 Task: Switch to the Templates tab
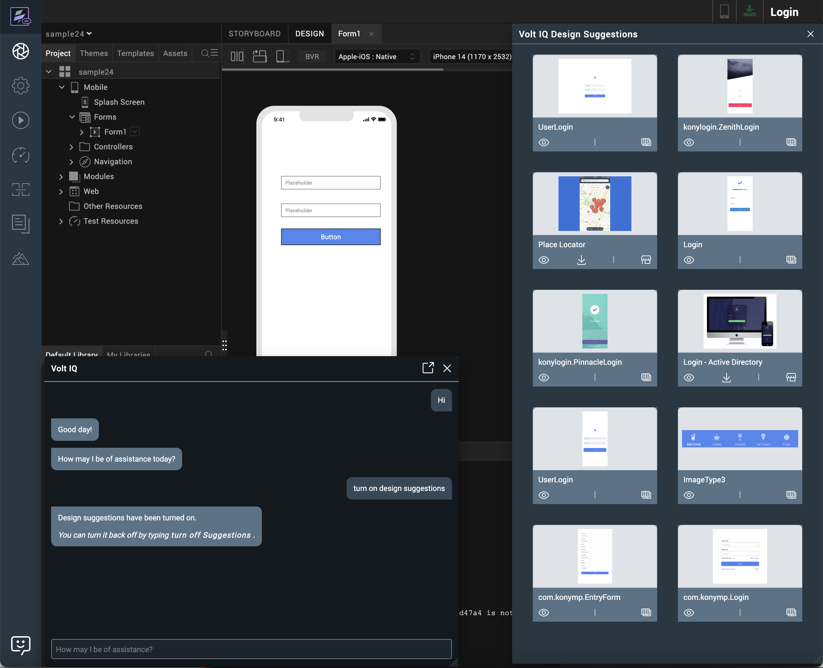coord(135,53)
